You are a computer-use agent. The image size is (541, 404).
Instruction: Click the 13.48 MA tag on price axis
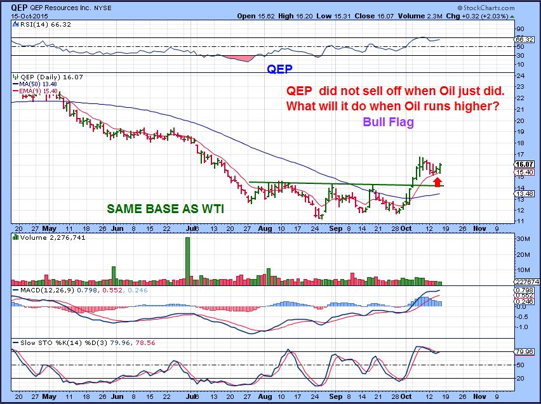pos(524,193)
